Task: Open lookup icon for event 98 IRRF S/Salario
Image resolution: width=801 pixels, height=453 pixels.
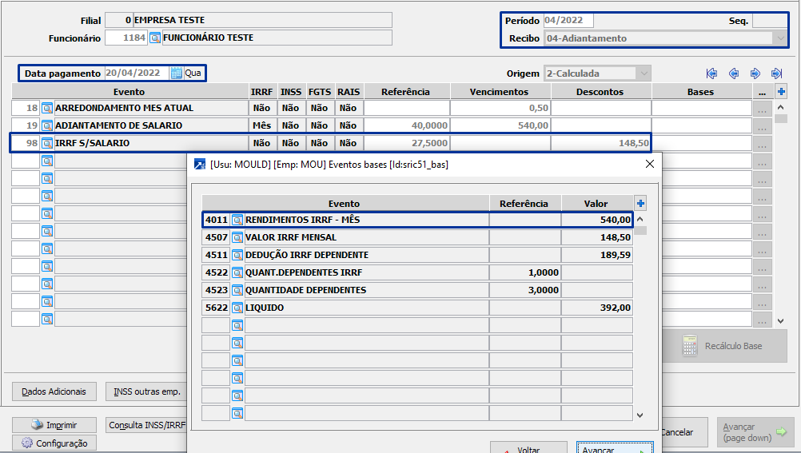Action: click(47, 143)
